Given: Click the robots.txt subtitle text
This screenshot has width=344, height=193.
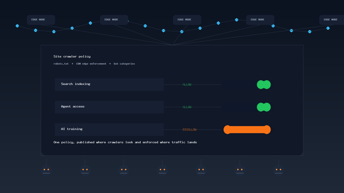Looking at the screenshot, I should (61, 64).
